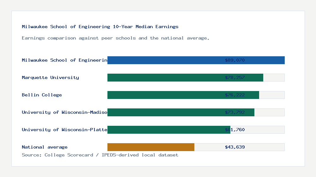Click the $76,222 value

[x=235, y=95]
